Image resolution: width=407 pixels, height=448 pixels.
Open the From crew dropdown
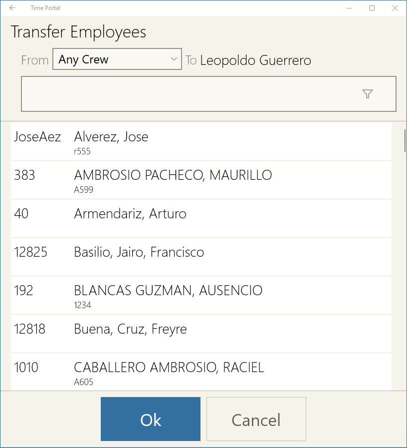[x=117, y=59]
